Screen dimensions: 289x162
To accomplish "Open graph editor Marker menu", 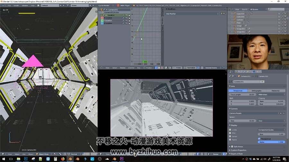I will (x=123, y=68).
